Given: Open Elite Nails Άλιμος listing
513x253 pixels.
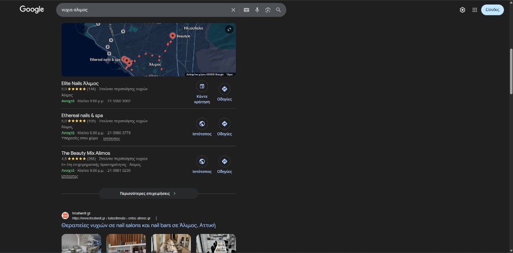Looking at the screenshot, I should click(x=80, y=84).
